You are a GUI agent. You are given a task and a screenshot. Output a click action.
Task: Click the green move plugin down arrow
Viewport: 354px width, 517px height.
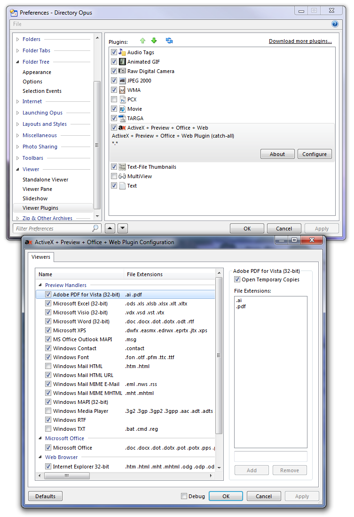154,41
